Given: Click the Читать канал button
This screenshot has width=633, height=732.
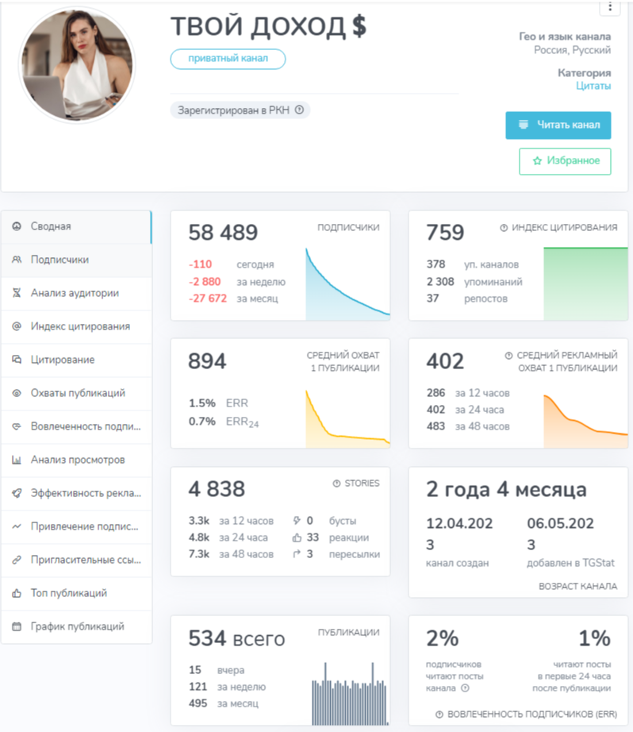Looking at the screenshot, I should click(x=558, y=125).
